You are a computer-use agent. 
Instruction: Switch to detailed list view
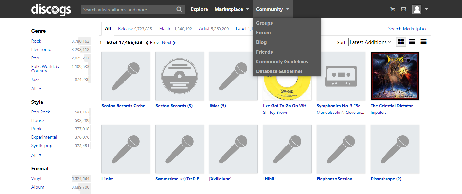click(412, 42)
